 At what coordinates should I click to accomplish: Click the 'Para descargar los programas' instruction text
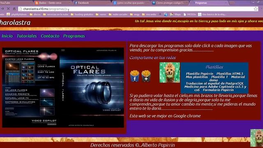click(x=191, y=48)
